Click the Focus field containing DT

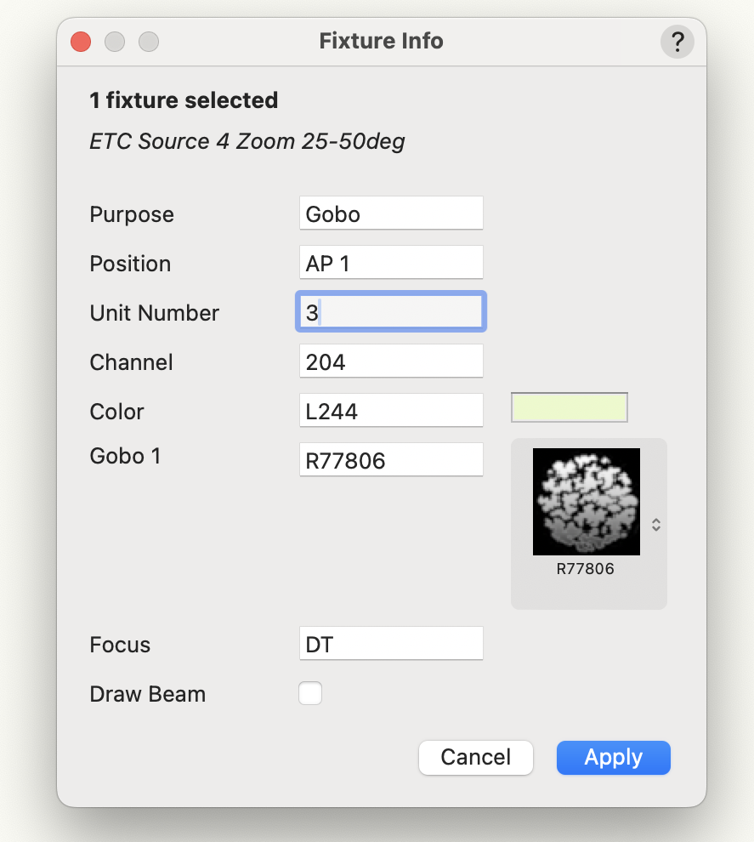pos(391,644)
